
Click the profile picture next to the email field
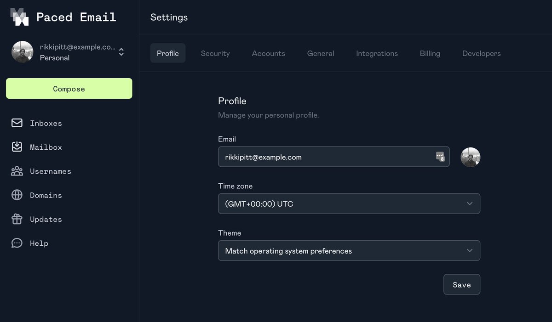[x=470, y=157]
